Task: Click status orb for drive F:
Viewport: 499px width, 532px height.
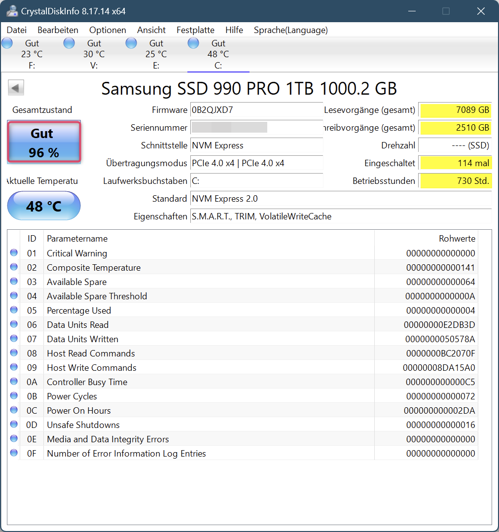Action: [7, 43]
